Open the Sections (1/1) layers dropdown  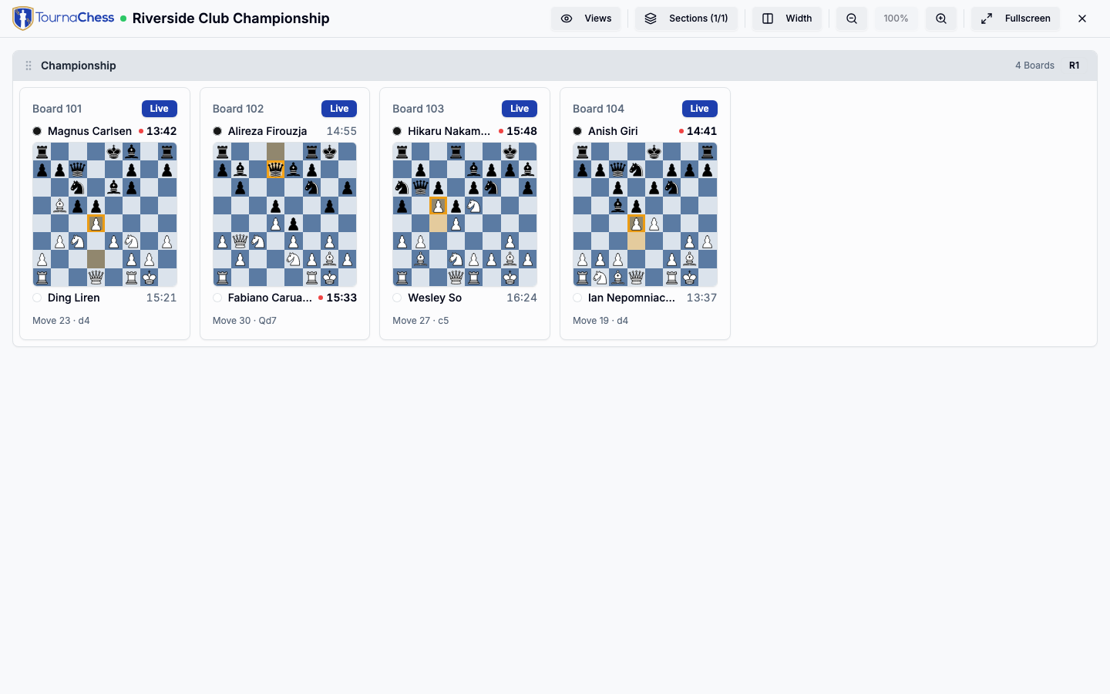pos(686,19)
